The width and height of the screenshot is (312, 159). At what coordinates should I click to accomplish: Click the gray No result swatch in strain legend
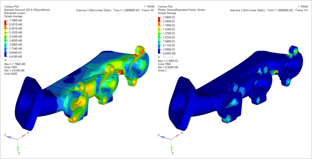160,58
